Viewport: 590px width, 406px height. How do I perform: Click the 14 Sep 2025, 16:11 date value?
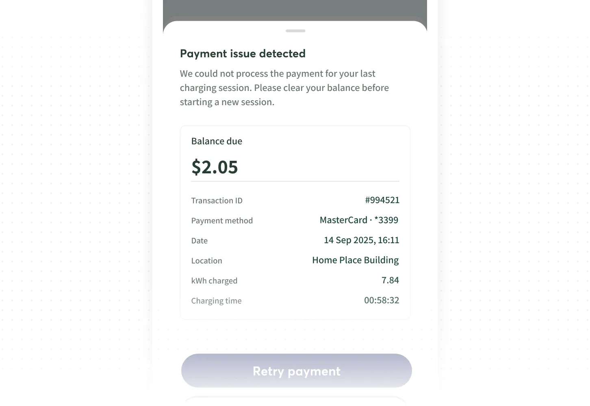tap(361, 240)
